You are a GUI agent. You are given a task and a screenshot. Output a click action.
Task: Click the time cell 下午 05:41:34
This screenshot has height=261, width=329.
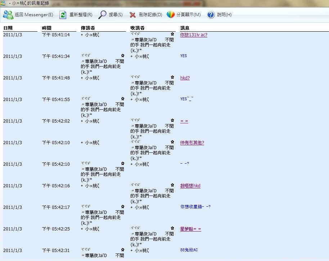tap(56, 56)
